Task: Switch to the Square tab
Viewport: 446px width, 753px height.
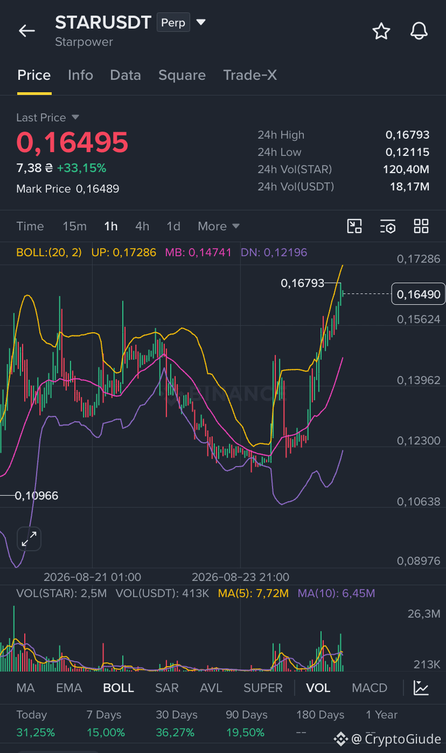Action: pyautogui.click(x=182, y=75)
